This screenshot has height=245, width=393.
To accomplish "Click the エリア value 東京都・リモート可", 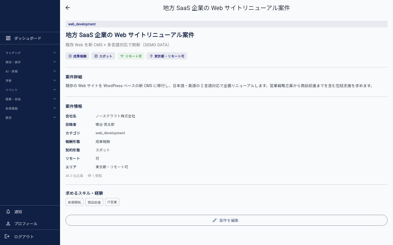I will point(112,167).
